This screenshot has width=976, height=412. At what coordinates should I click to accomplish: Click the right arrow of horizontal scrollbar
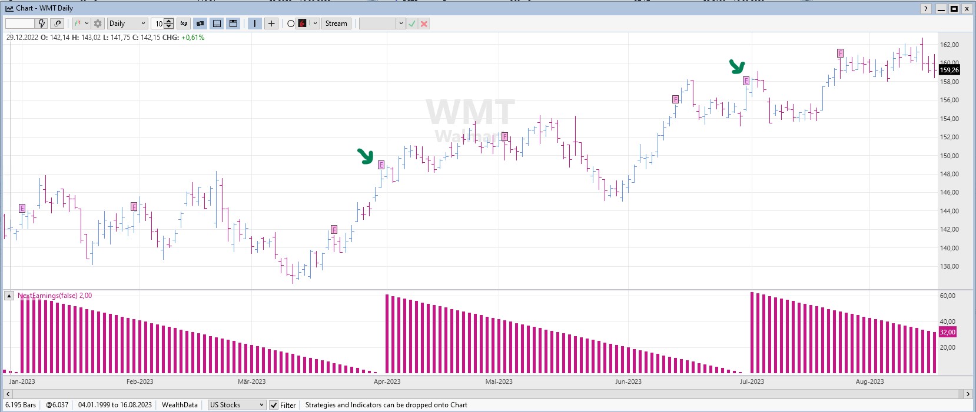(x=967, y=394)
